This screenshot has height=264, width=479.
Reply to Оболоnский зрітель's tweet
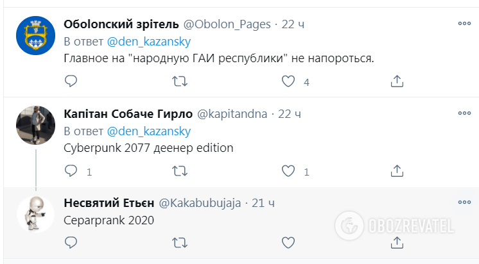click(x=71, y=81)
